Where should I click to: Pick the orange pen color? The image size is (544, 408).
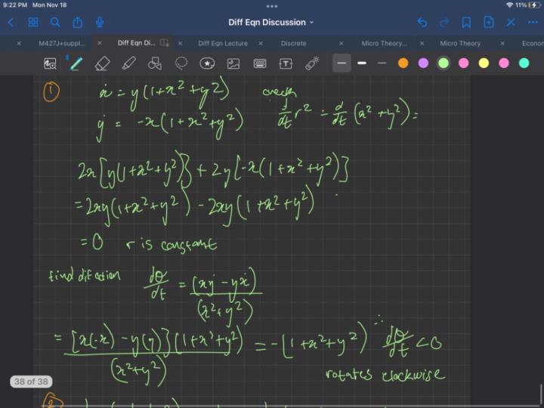click(x=403, y=63)
